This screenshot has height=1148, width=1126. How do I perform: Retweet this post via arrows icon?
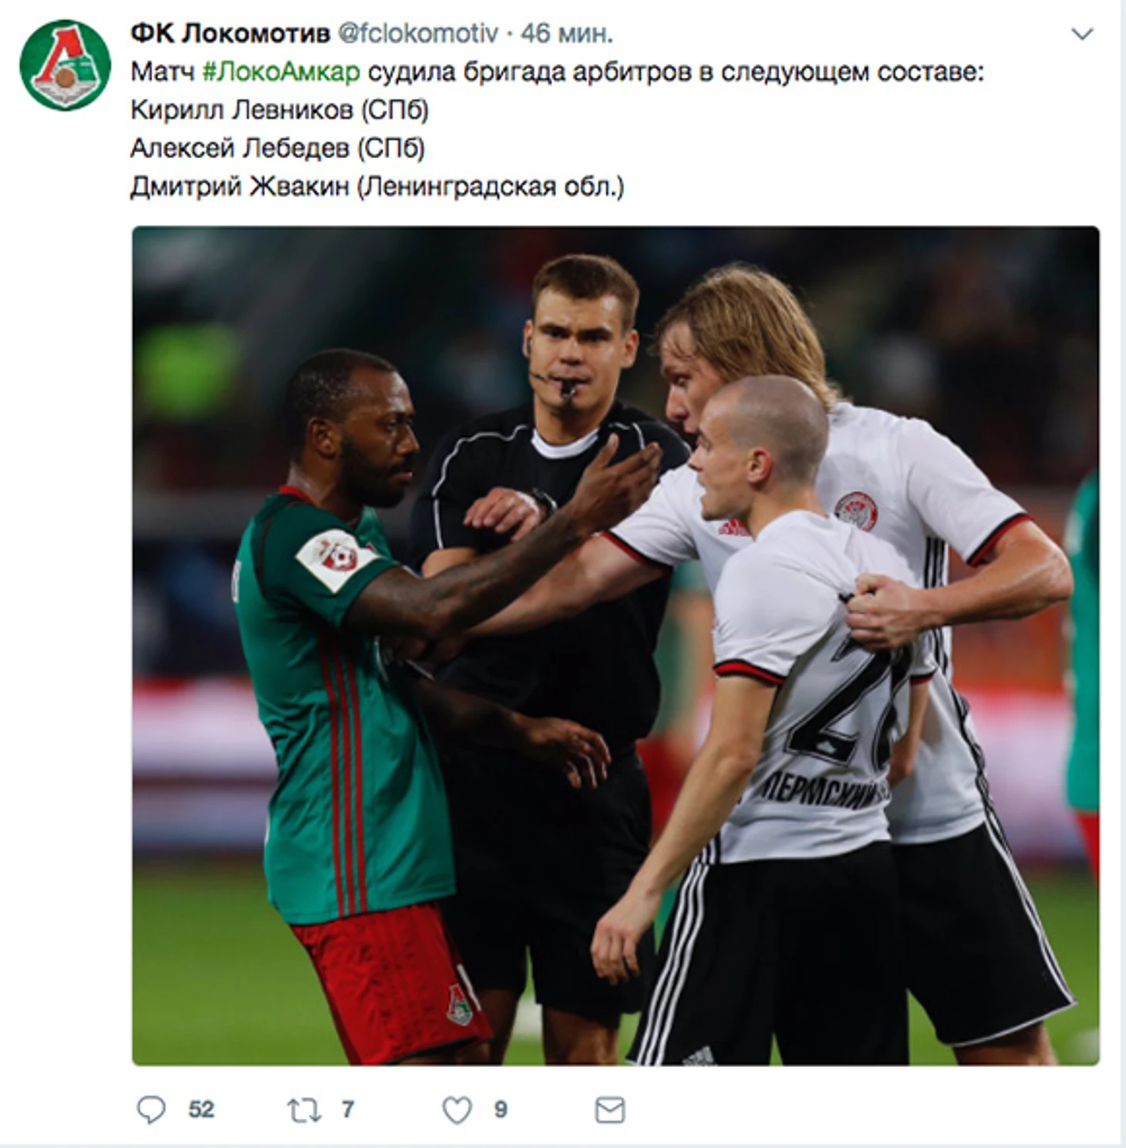(x=303, y=1110)
